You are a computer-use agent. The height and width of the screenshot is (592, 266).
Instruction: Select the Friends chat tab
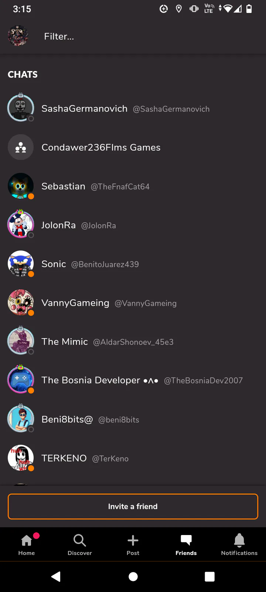point(186,544)
